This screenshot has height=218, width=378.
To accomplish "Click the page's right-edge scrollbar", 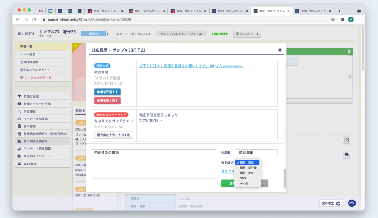I will coord(363,48).
